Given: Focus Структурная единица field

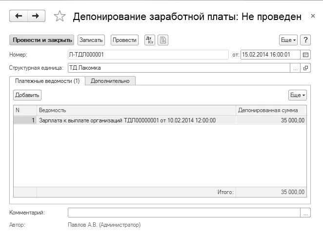Looking at the screenshot, I should 179,68.
